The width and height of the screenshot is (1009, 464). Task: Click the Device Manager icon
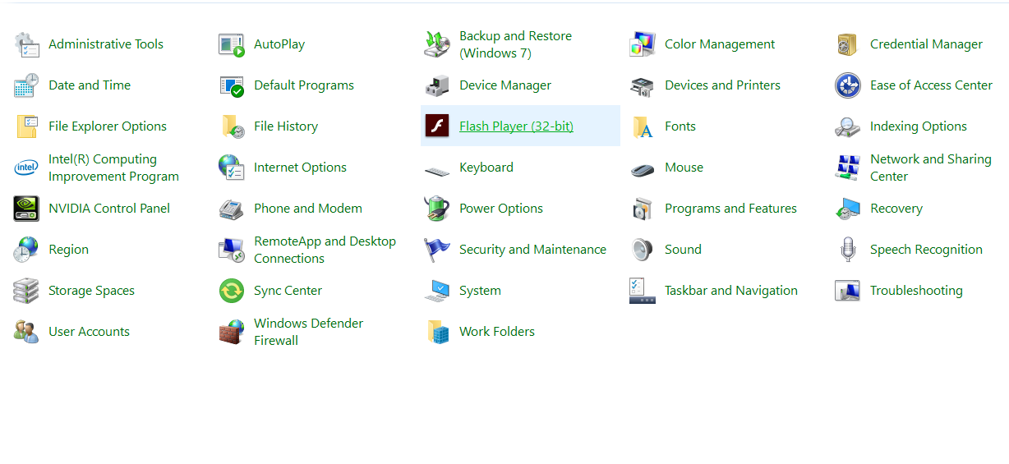(437, 85)
